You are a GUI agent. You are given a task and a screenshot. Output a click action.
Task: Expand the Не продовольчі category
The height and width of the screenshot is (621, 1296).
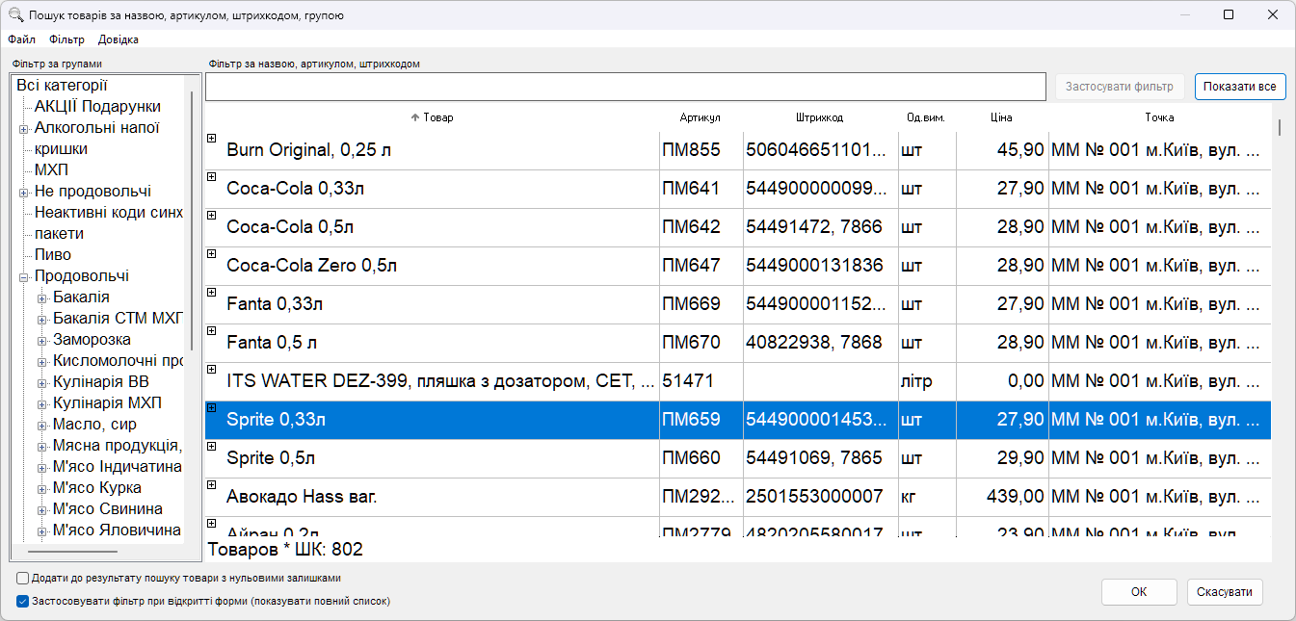(x=23, y=193)
